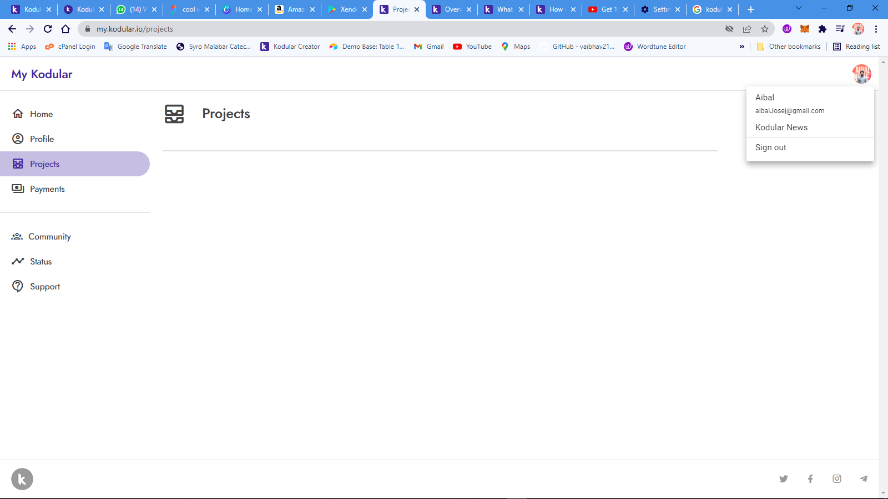
Task: Click the share page icon in address bar
Action: tap(747, 29)
